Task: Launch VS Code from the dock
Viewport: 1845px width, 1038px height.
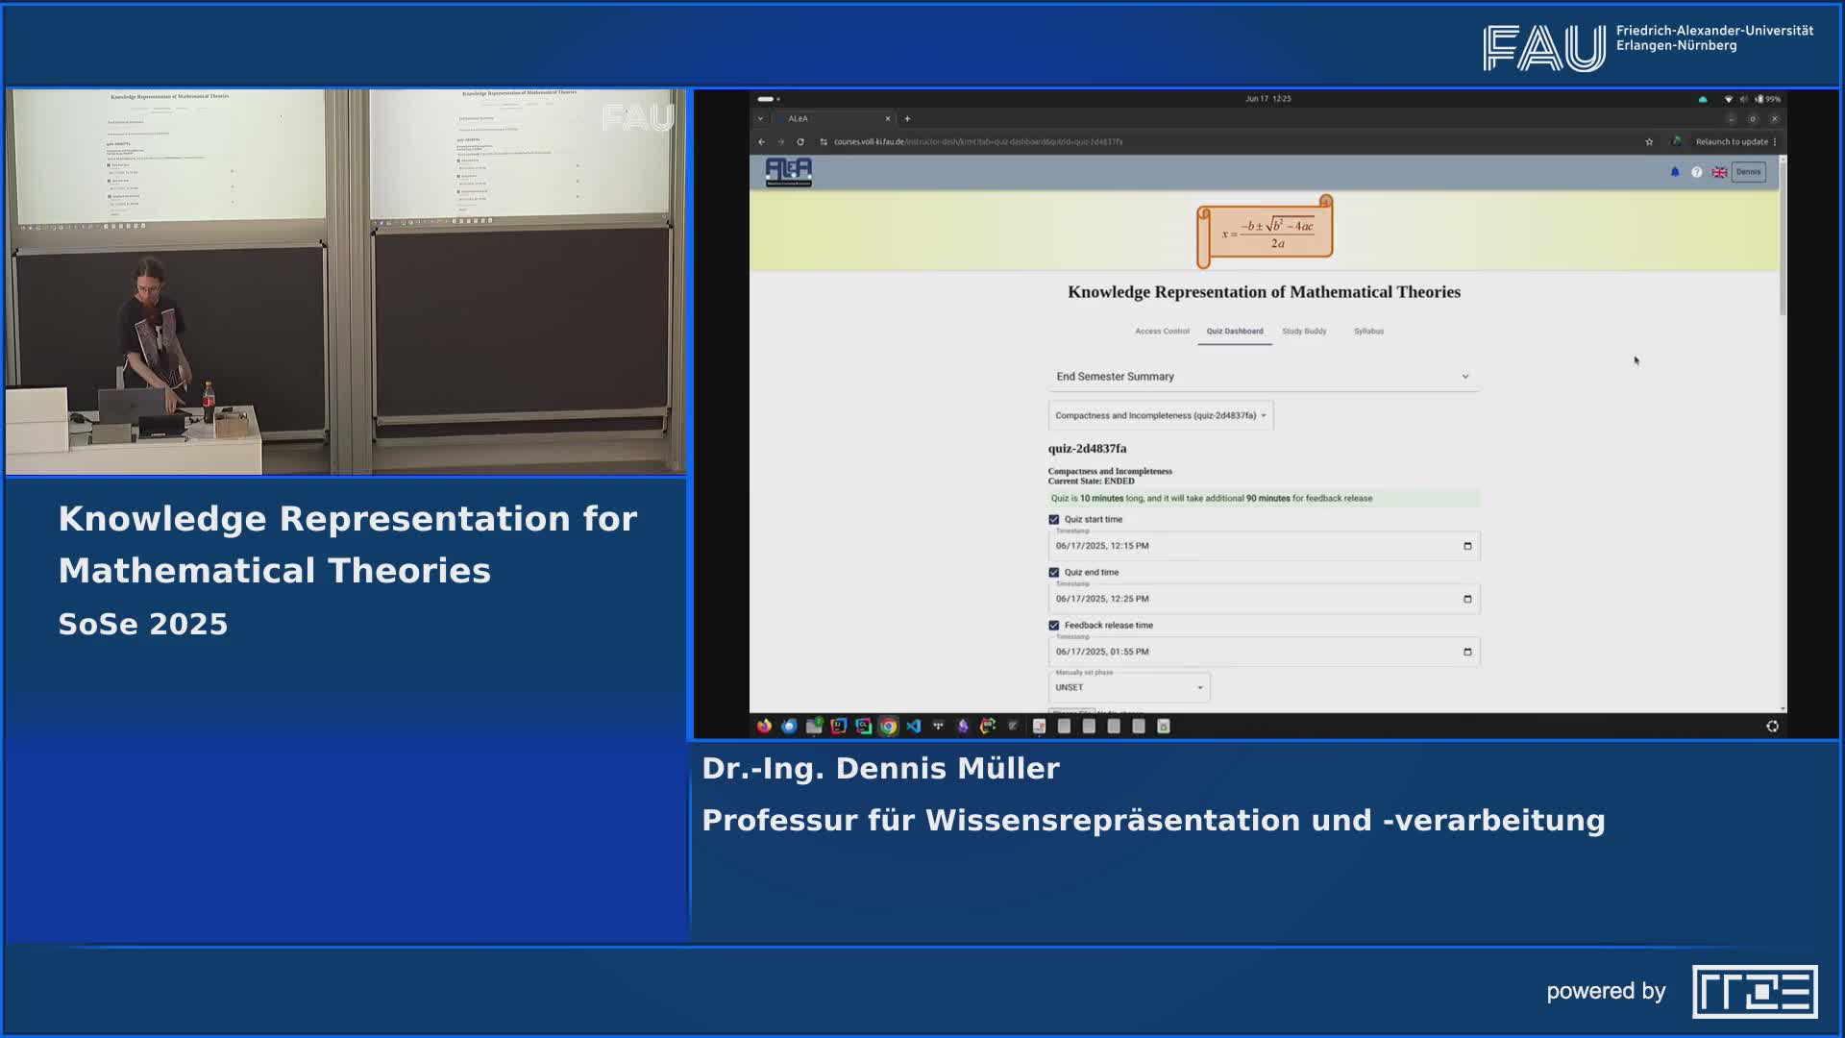Action: coord(913,727)
